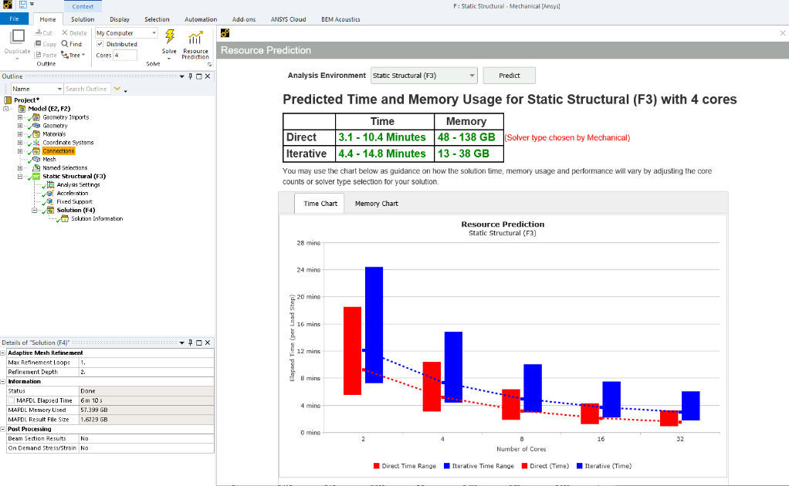The height and width of the screenshot is (486, 789).
Task: Click the Predict button
Action: pyautogui.click(x=509, y=76)
